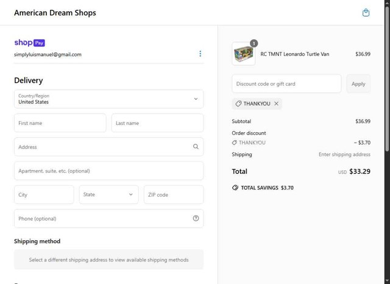This screenshot has width=390, height=284.
Task: Click into the Last name field
Action: point(157,123)
